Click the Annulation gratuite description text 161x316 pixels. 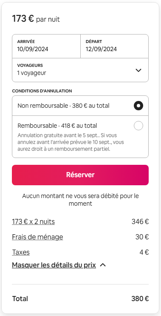coord(71,142)
